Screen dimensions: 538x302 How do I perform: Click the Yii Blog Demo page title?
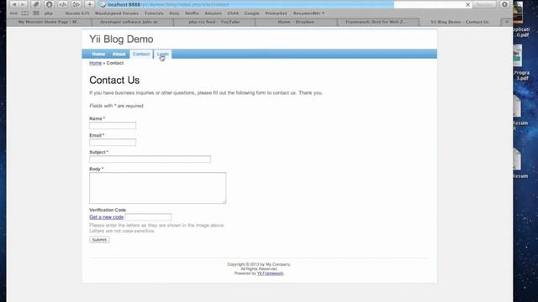[121, 39]
